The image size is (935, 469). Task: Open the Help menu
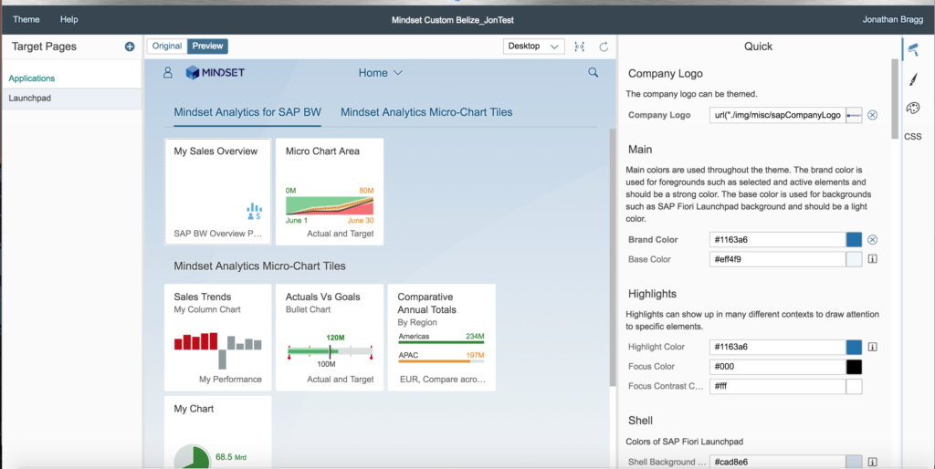[69, 19]
